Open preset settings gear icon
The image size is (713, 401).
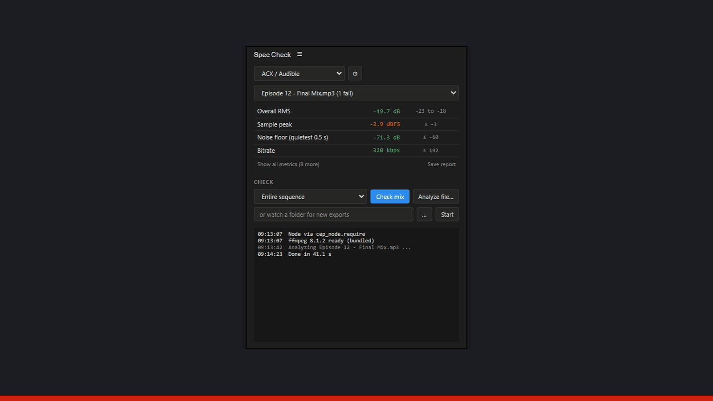coord(355,74)
